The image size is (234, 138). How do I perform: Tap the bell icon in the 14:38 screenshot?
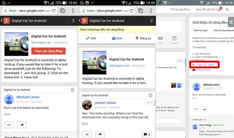pyautogui.click(x=227, y=9)
